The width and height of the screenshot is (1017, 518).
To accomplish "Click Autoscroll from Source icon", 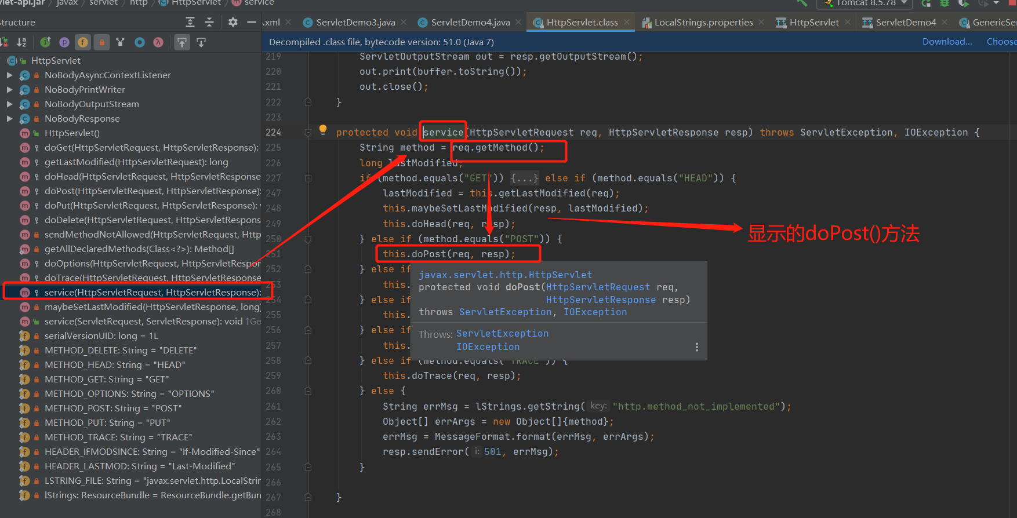I will click(201, 42).
